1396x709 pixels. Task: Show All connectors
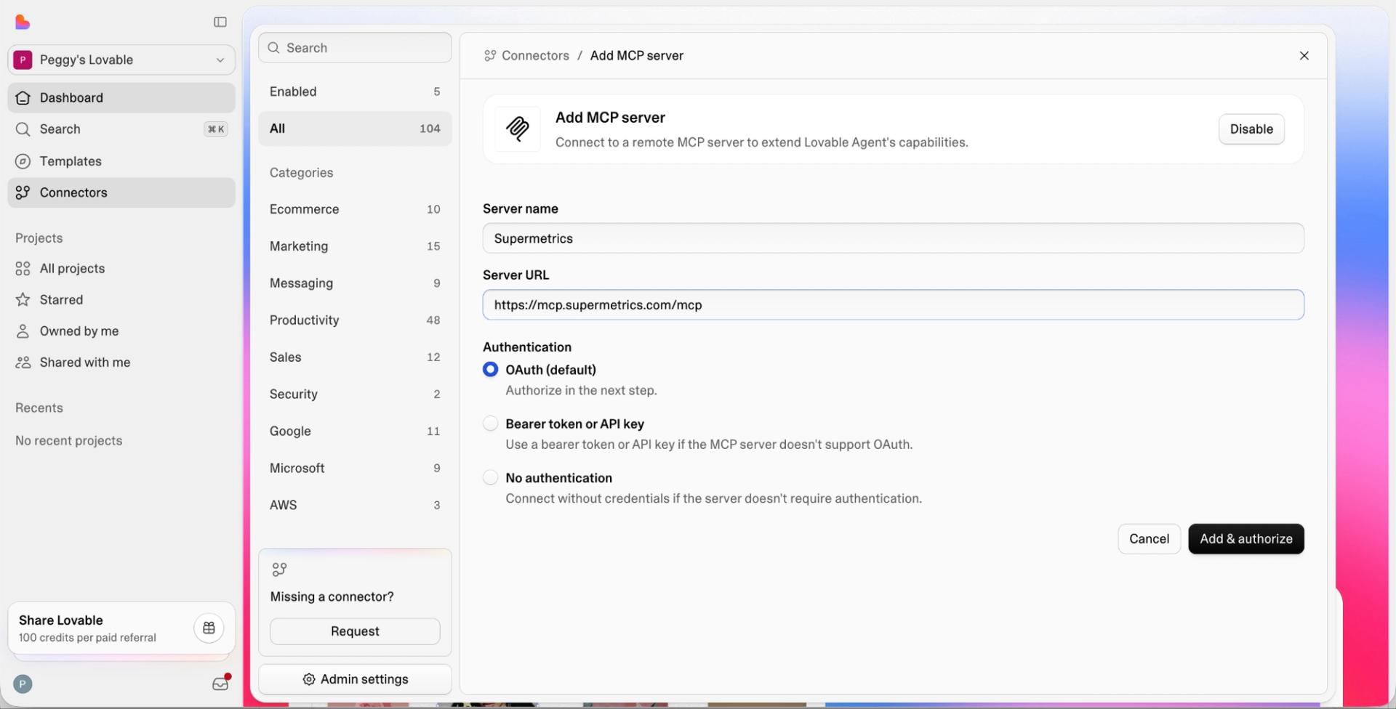355,129
